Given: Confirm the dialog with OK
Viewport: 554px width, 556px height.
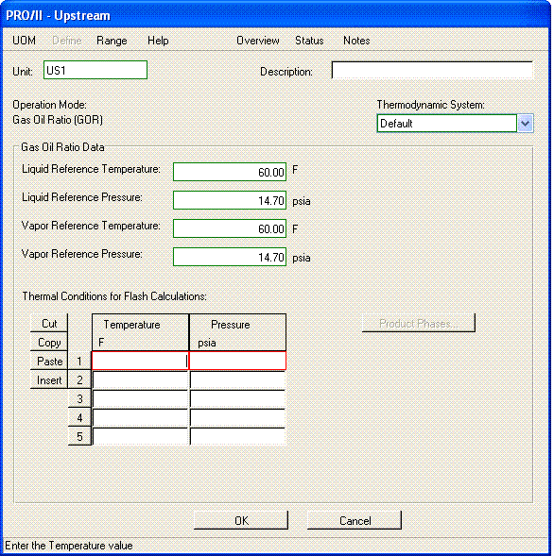Looking at the screenshot, I should coord(241,520).
